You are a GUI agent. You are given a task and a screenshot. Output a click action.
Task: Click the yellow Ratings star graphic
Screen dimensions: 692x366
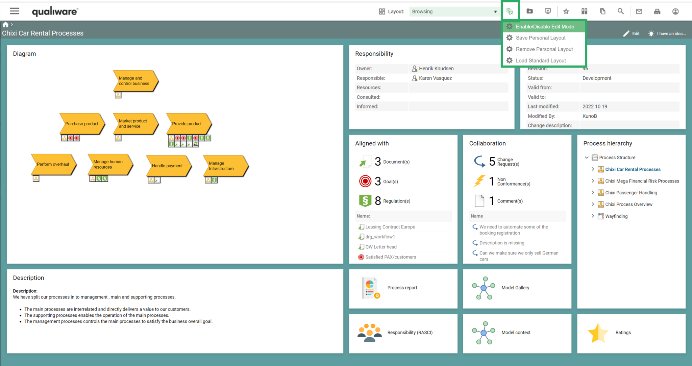coord(597,332)
